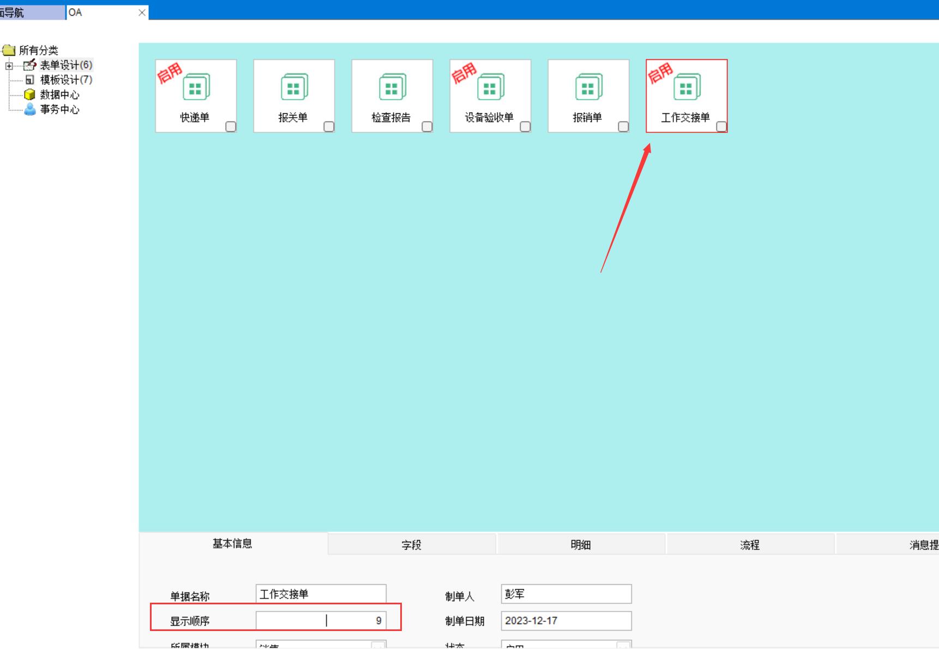Open 数据中心 cube icon in tree
Image resolution: width=939 pixels, height=649 pixels.
(30, 95)
